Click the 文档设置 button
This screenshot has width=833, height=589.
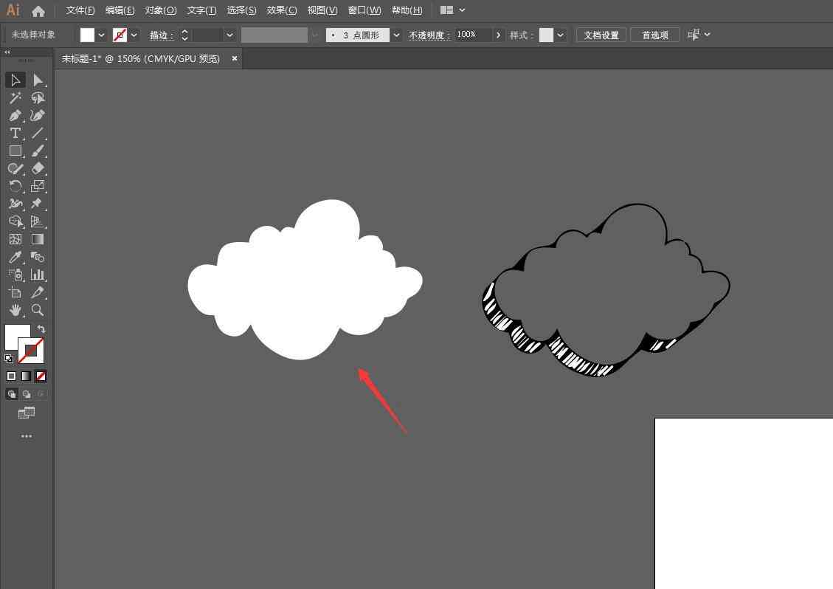pyautogui.click(x=601, y=35)
